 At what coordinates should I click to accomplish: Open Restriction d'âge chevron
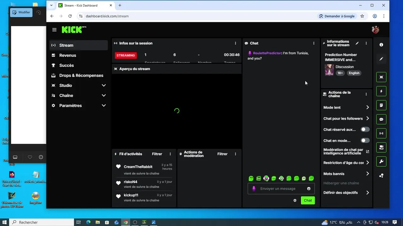(x=367, y=163)
